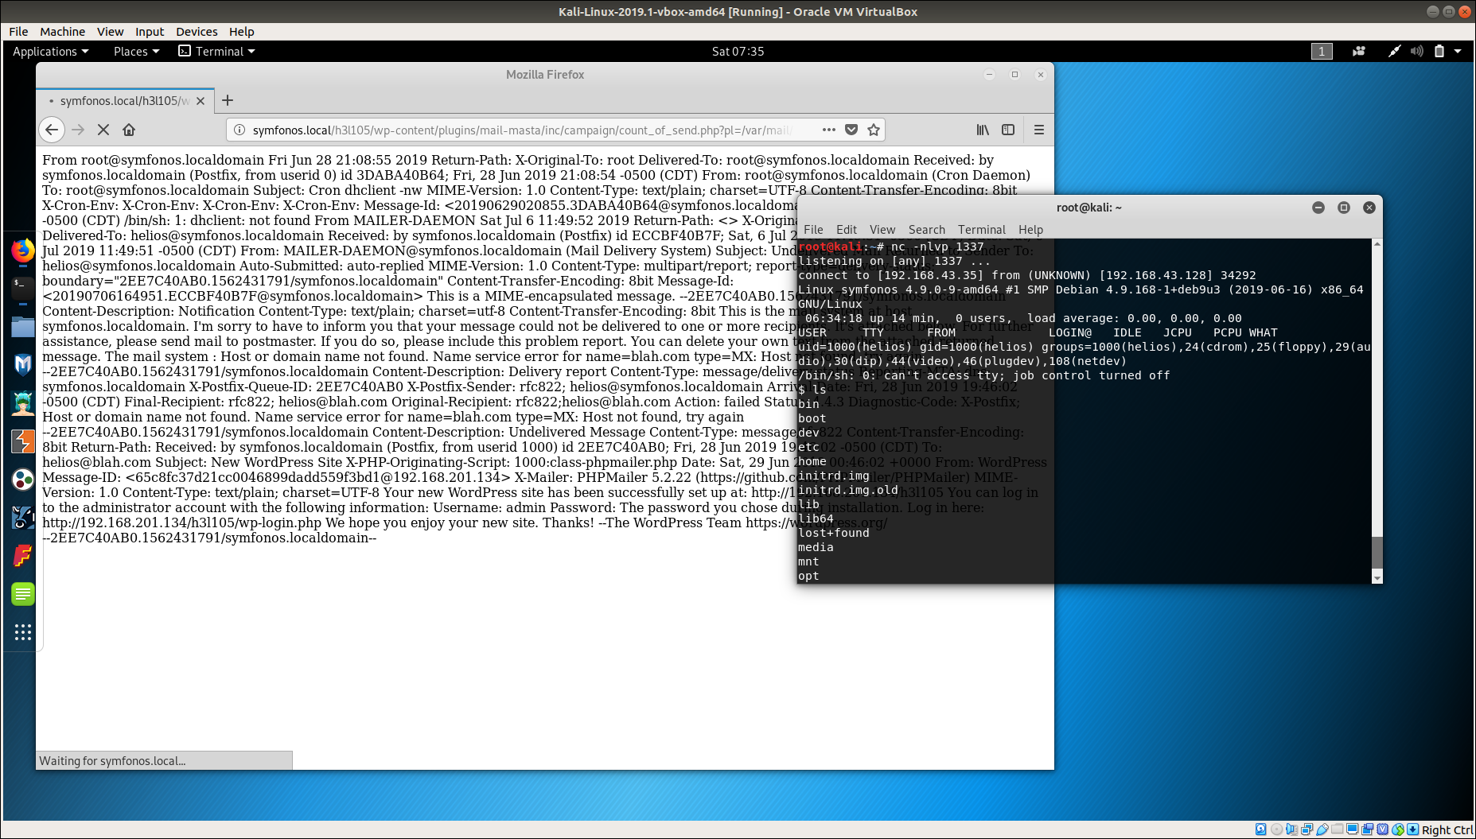Launch Metasploit from the dock
This screenshot has width=1476, height=839.
click(x=23, y=364)
